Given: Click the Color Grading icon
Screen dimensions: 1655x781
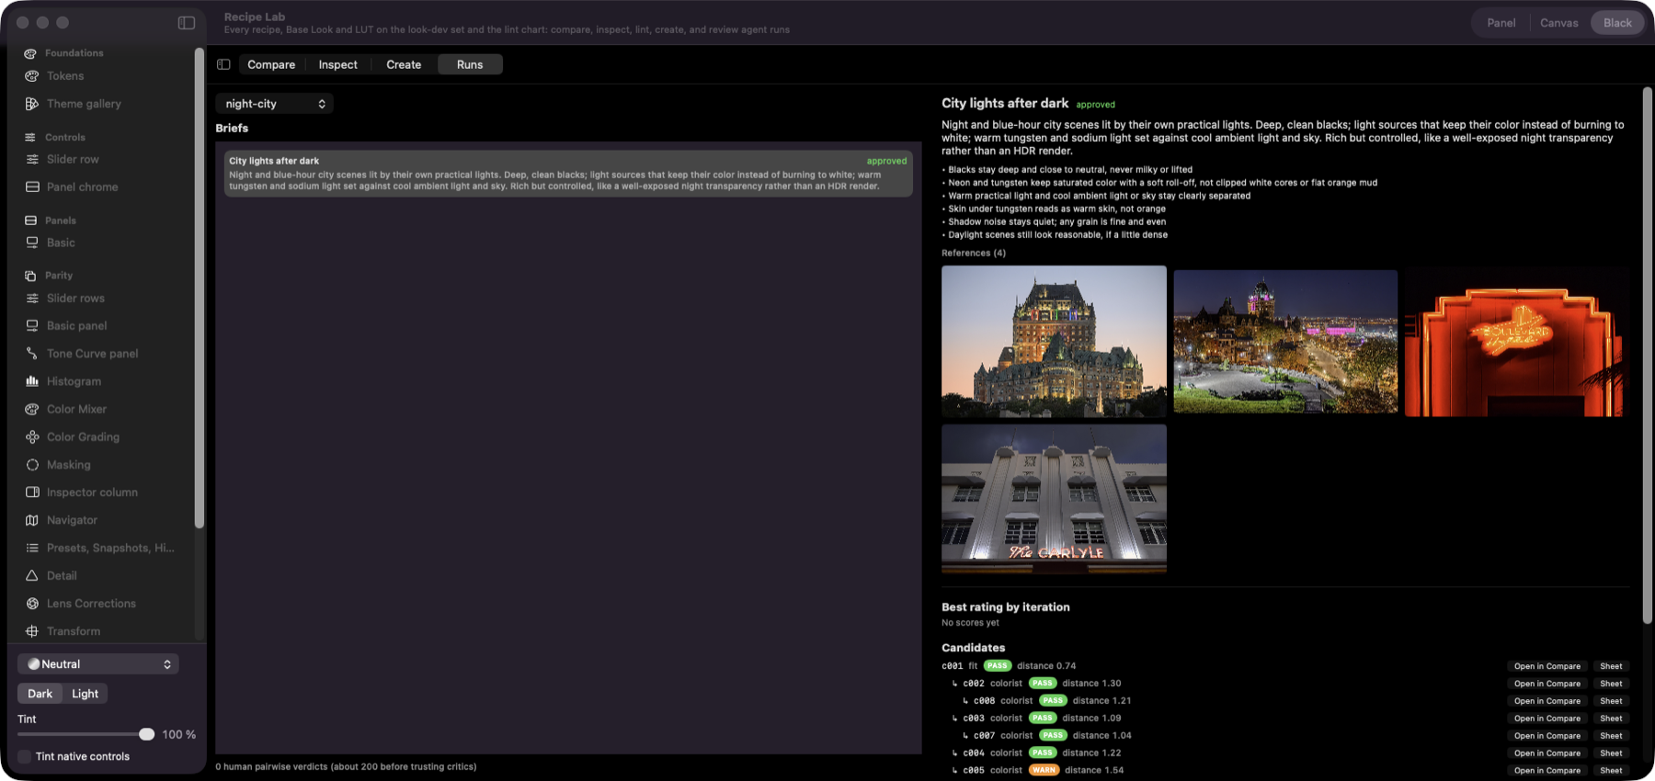Looking at the screenshot, I should (32, 436).
